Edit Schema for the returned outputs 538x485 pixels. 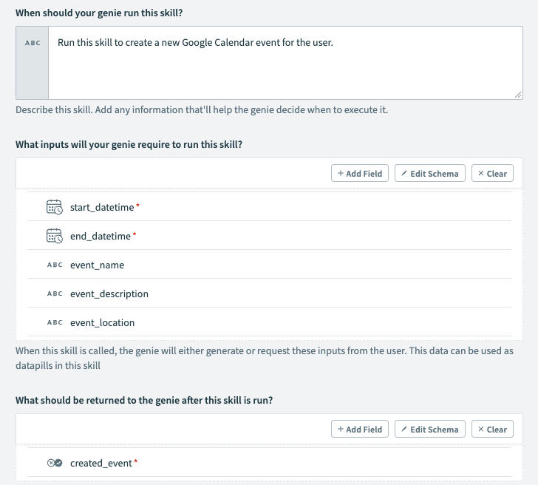(x=429, y=430)
